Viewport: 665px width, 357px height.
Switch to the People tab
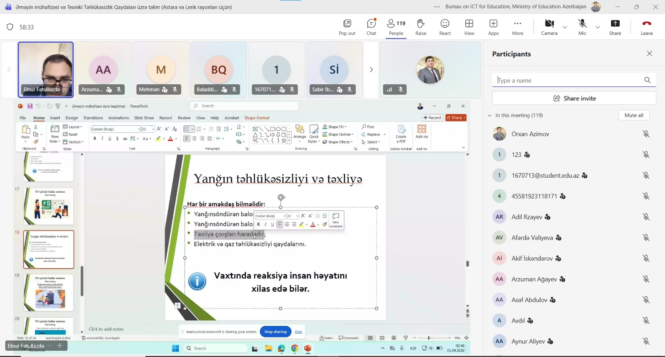[x=396, y=27]
